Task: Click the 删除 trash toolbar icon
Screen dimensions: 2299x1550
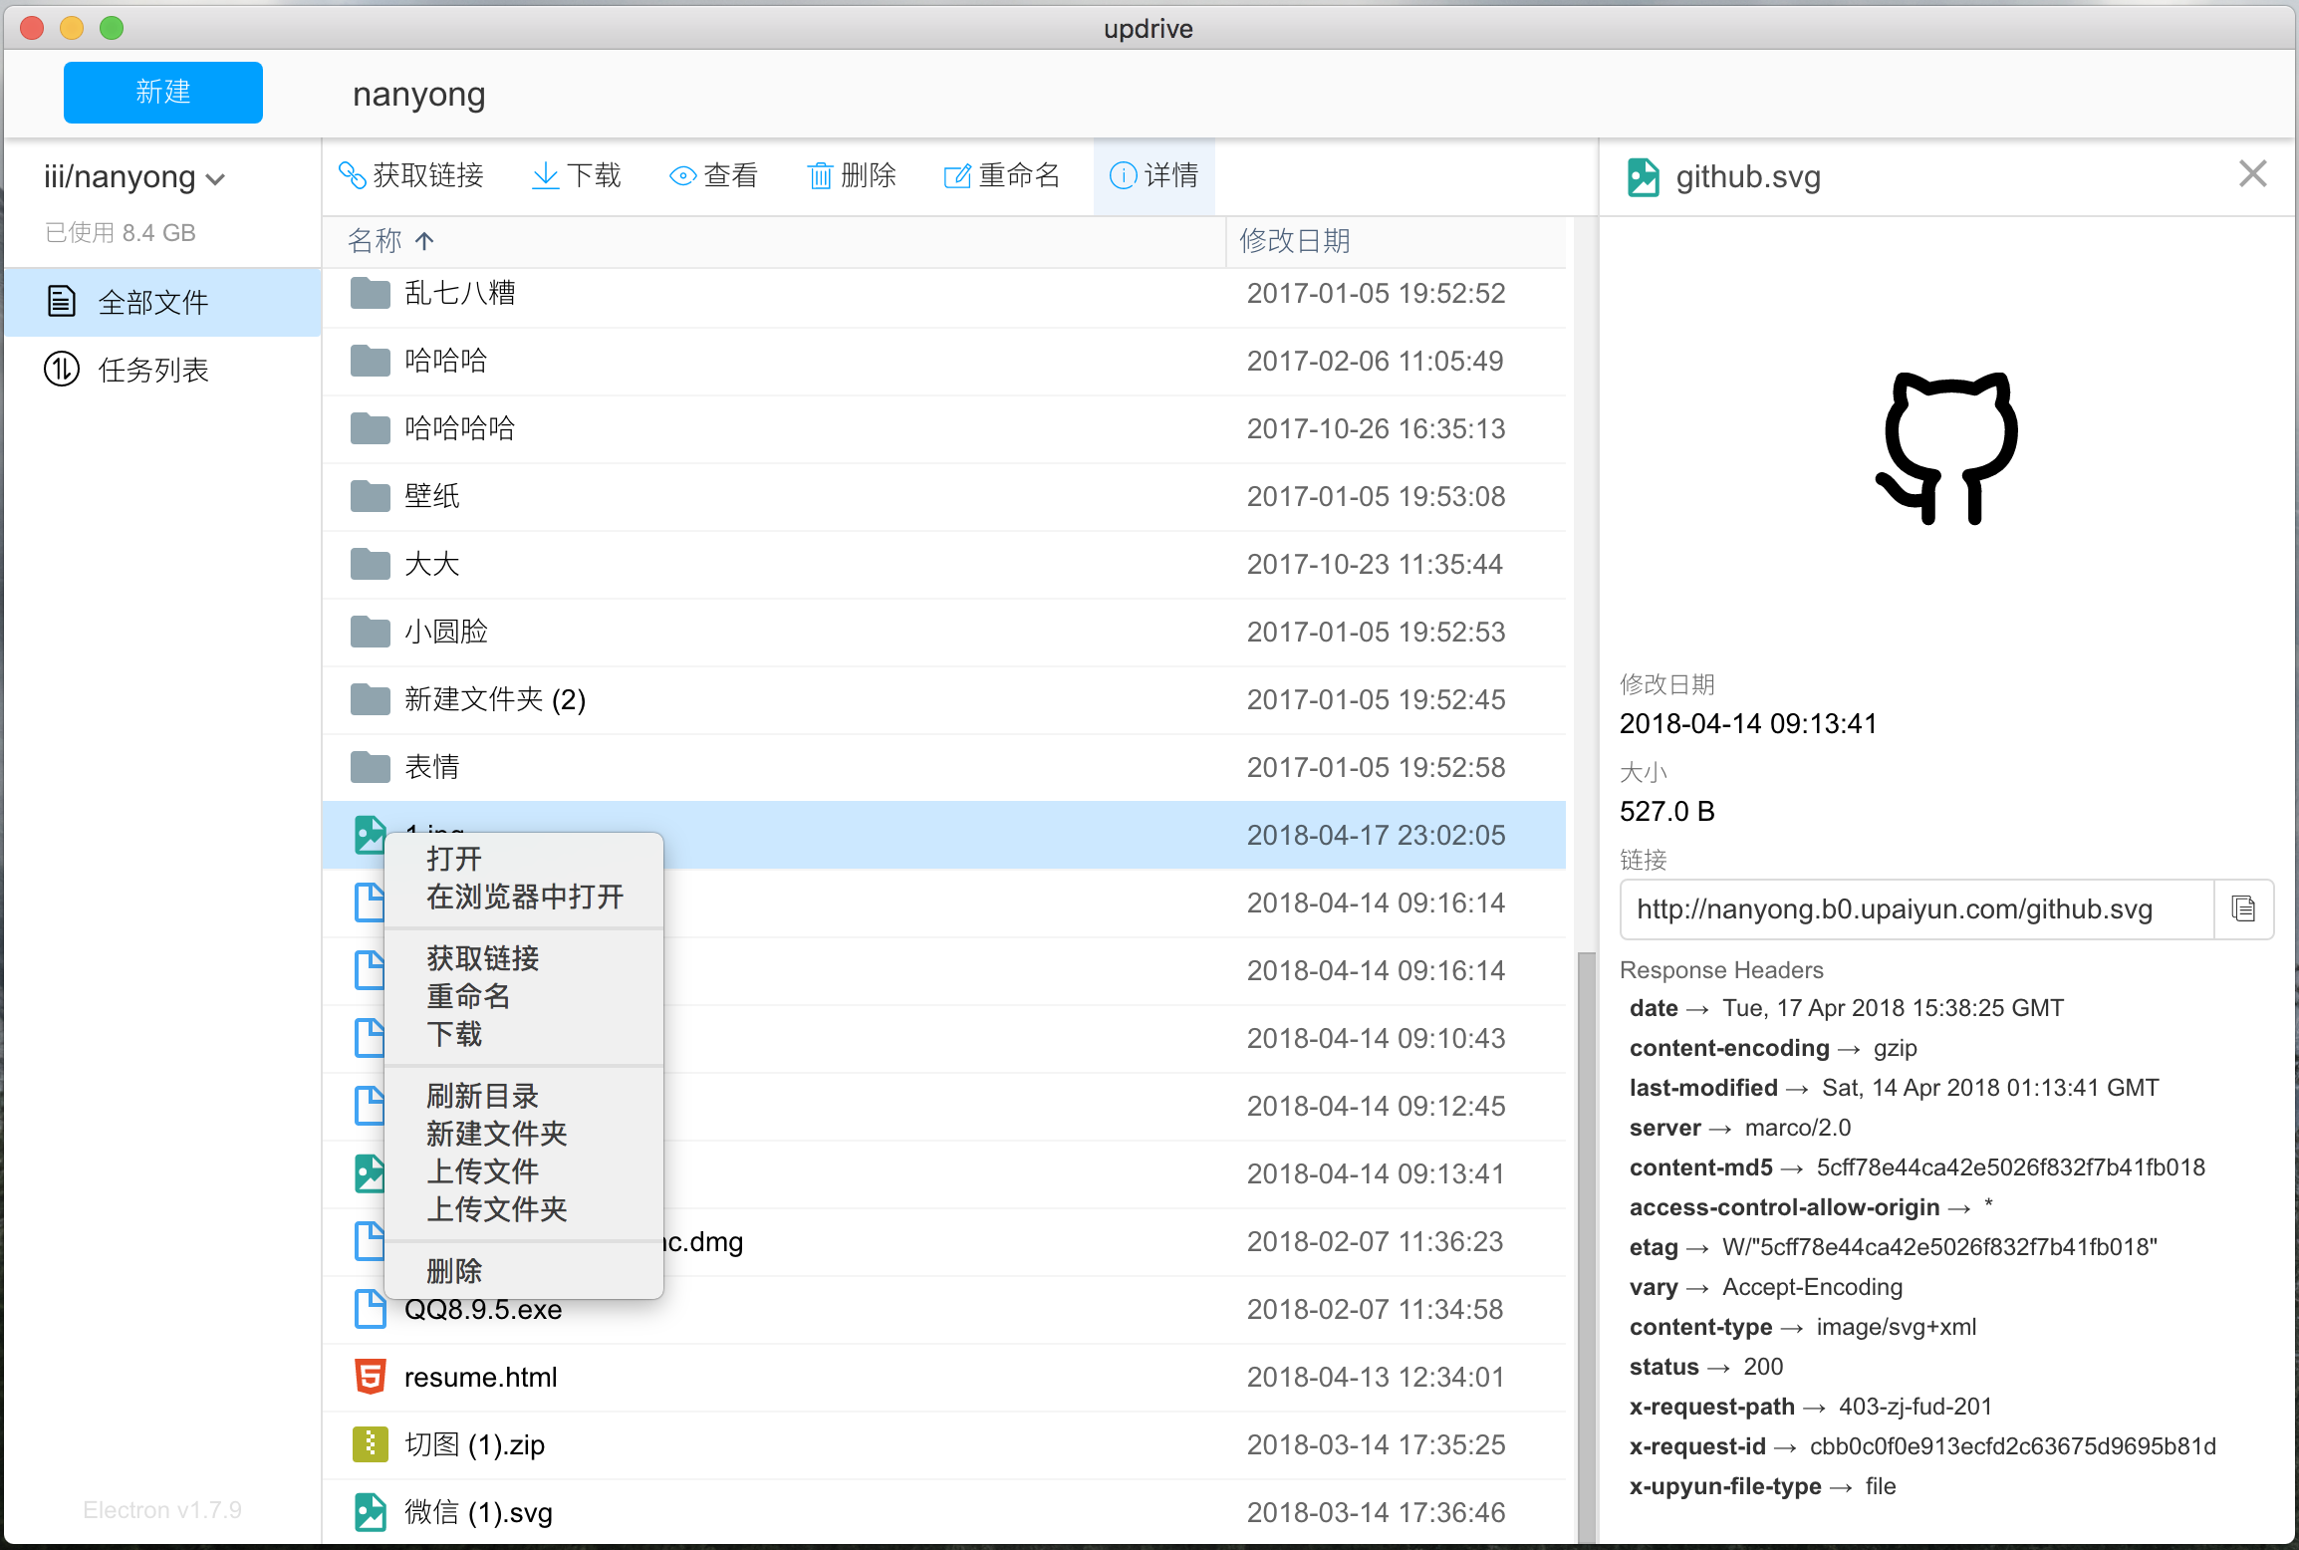Action: pos(820,176)
